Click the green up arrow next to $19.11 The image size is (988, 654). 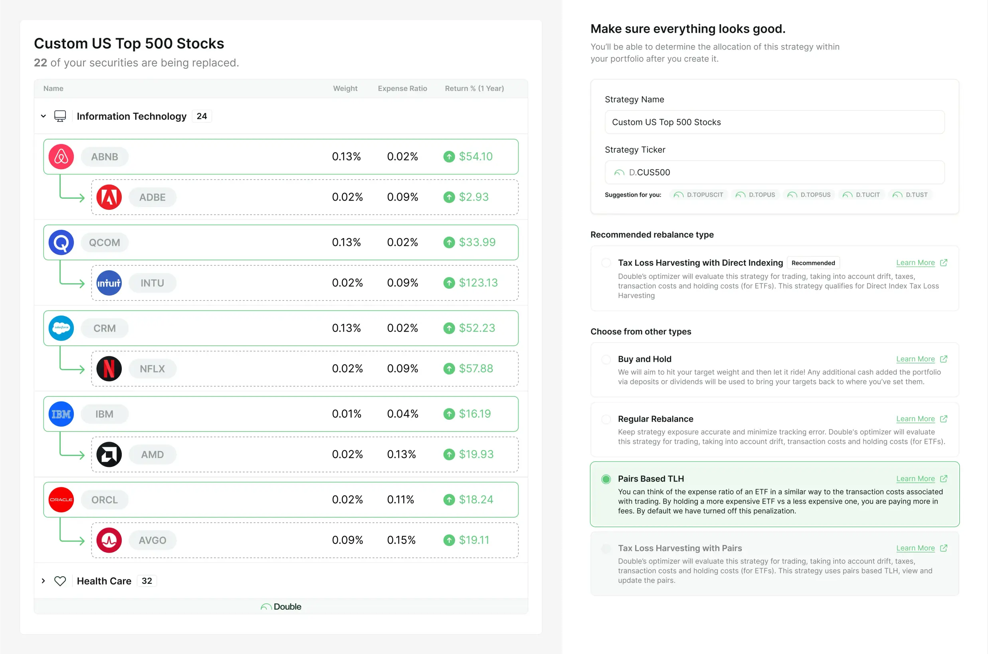click(x=449, y=540)
